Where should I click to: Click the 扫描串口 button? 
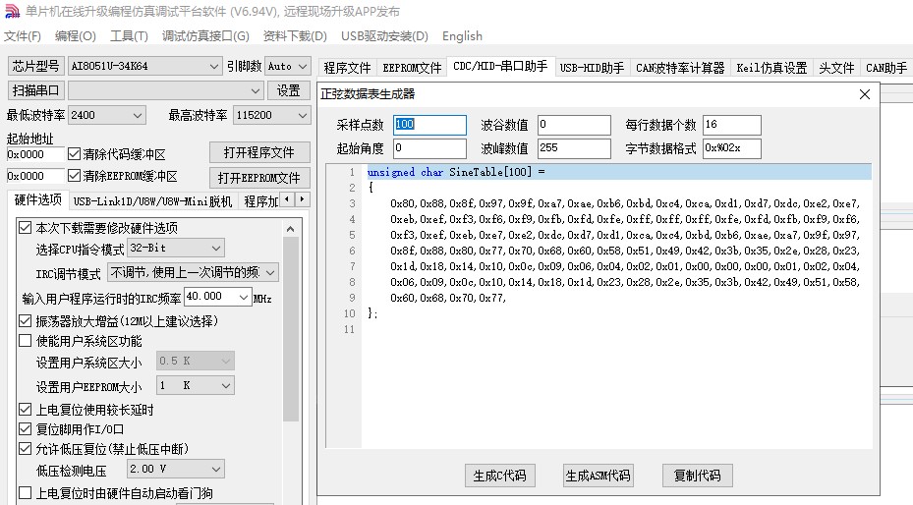click(x=36, y=90)
